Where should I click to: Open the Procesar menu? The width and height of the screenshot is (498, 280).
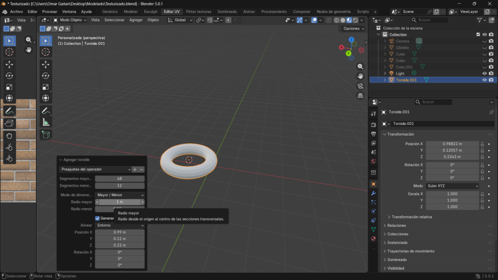click(50, 11)
